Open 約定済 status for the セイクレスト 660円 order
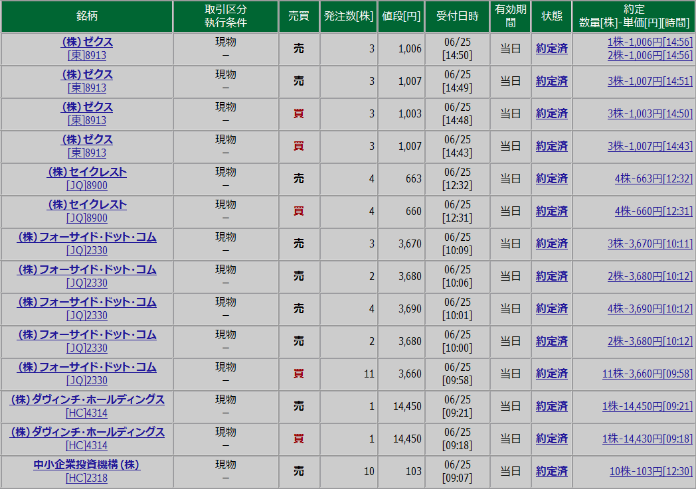 pyautogui.click(x=552, y=211)
